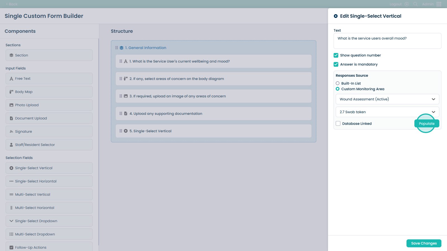Click the search magnifier icon in top bar

415,4
